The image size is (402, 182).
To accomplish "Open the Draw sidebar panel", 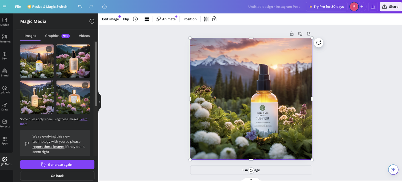I will click(x=5, y=107).
